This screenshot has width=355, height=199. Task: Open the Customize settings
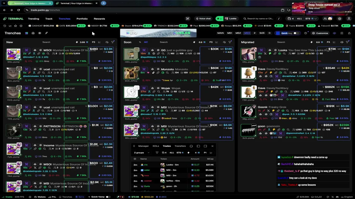tap(320, 33)
